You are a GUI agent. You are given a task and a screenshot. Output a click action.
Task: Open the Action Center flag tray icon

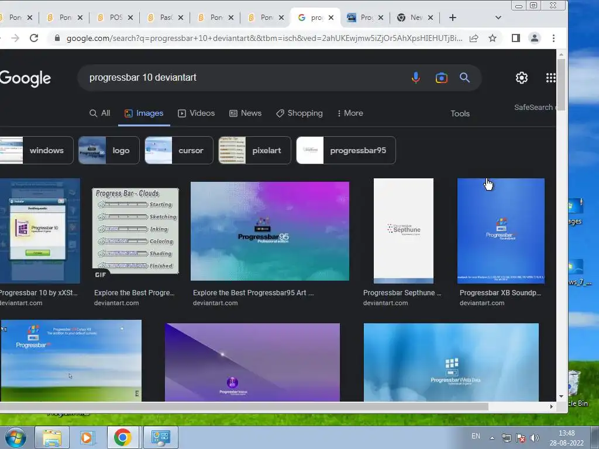point(520,438)
